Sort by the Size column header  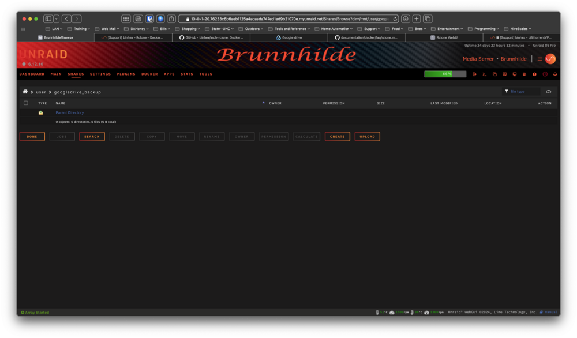click(380, 103)
